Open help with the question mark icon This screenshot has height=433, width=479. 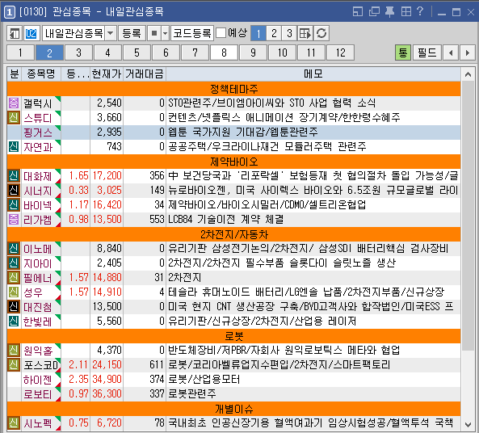pos(420,11)
